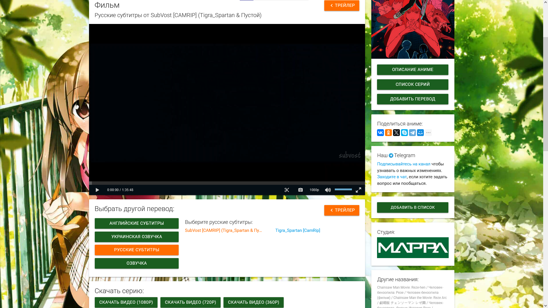Choose Tigra_Spartan [CamRip] subtitles
Image resolution: width=548 pixels, height=308 pixels.
[x=298, y=230]
